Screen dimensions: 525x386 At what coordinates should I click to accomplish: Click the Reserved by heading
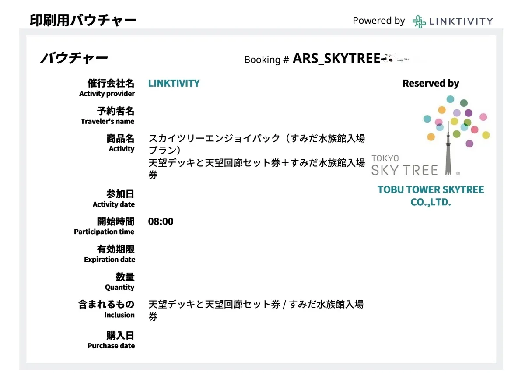pyautogui.click(x=431, y=83)
